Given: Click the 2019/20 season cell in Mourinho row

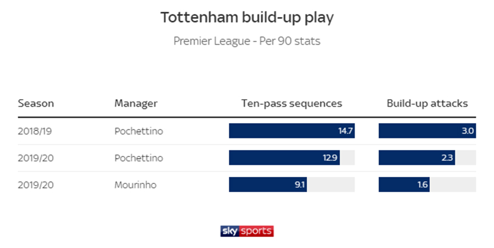Looking at the screenshot, I should (x=36, y=185).
